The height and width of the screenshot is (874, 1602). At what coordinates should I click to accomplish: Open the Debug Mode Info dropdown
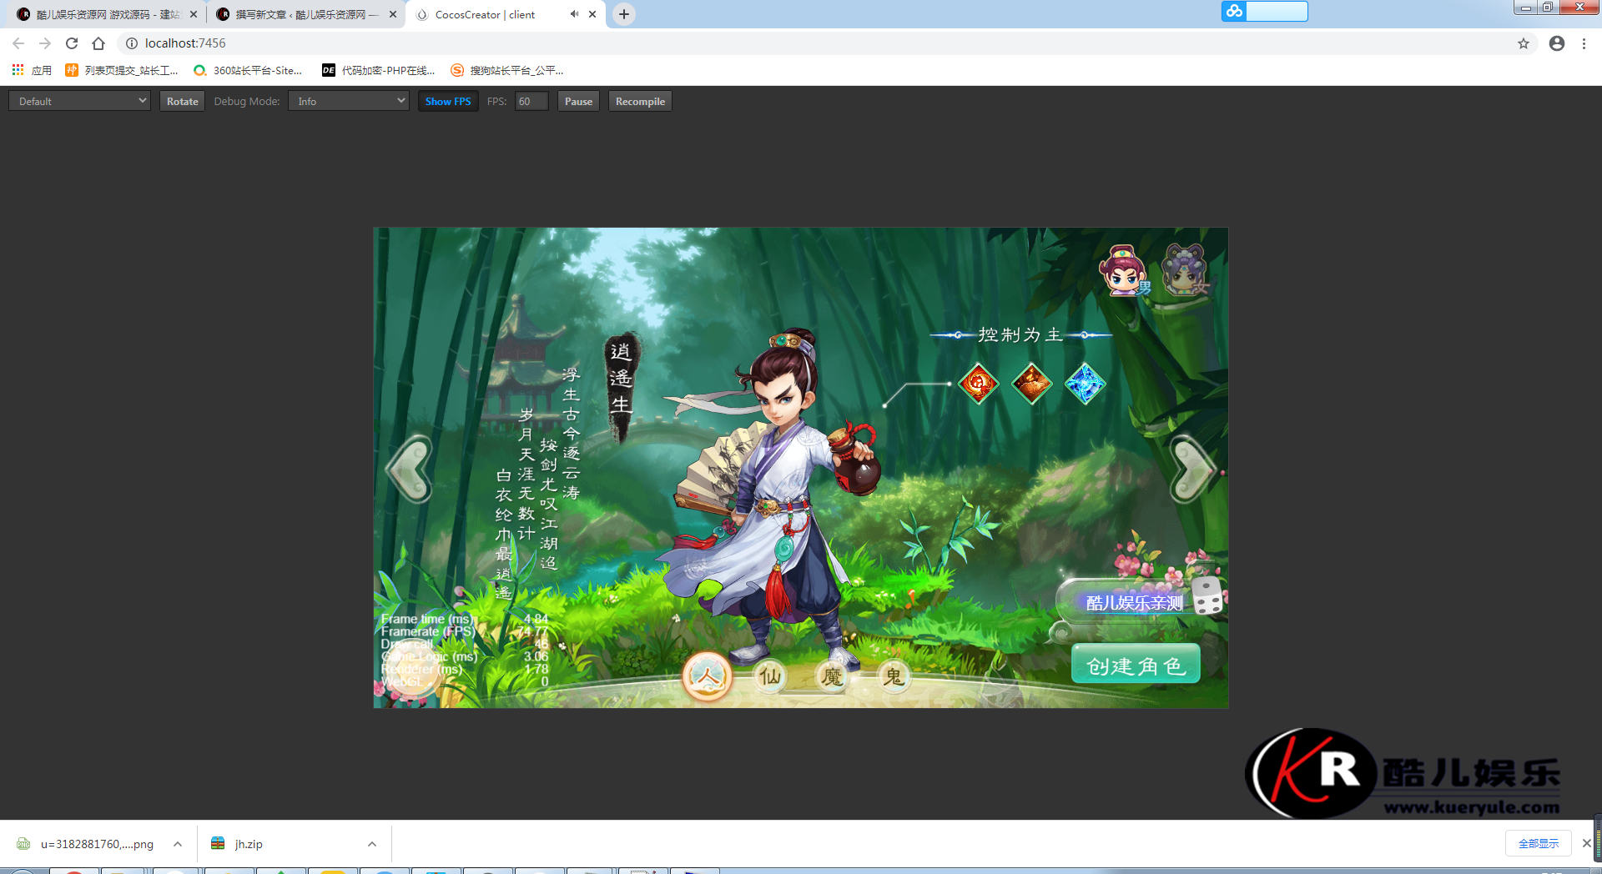[349, 101]
